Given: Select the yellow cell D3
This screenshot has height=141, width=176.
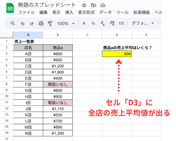Looking at the screenshot, I should [117, 54].
